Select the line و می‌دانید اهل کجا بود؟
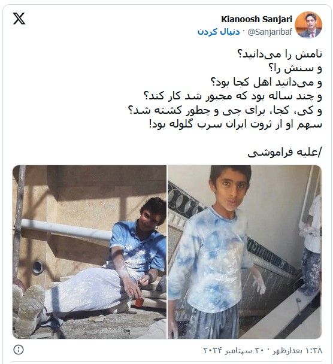333x364 pixels. pos(266,82)
